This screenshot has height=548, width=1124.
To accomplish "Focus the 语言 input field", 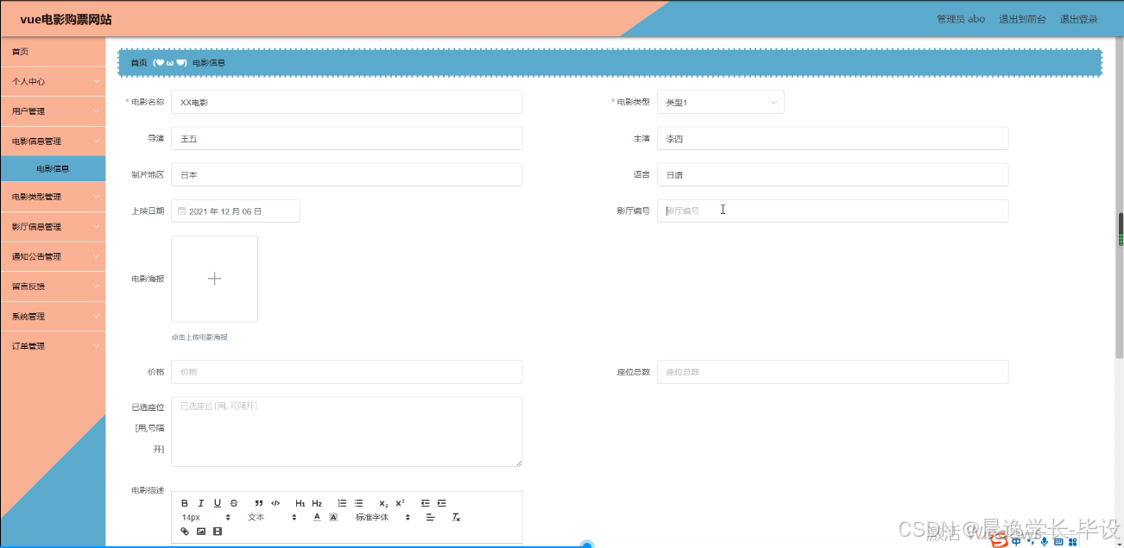I will pos(832,174).
